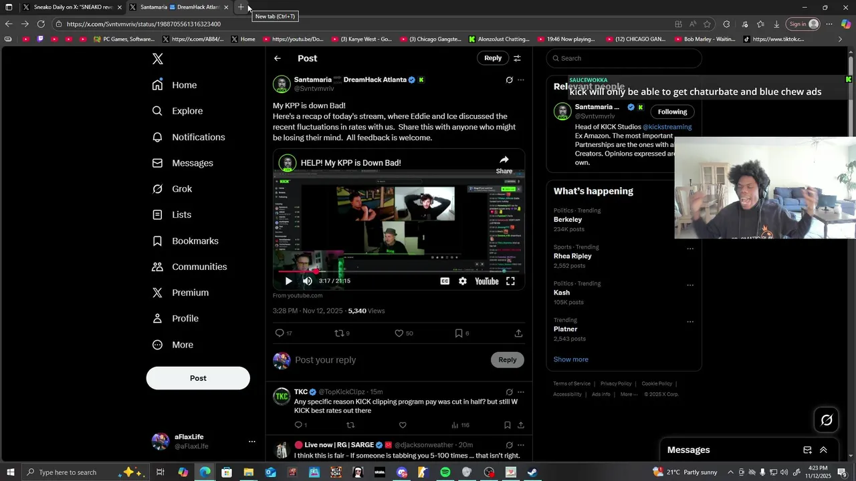This screenshot has width=856, height=481.
Task: Click the Following button for Santamaria
Action: point(672,112)
